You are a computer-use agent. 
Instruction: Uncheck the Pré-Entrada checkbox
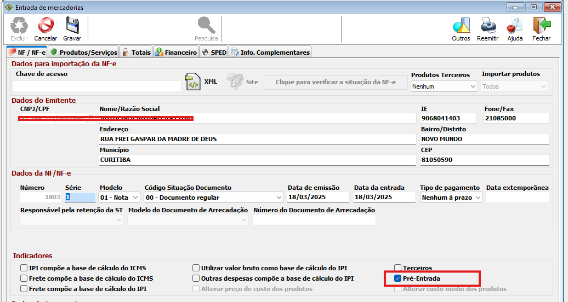398,278
